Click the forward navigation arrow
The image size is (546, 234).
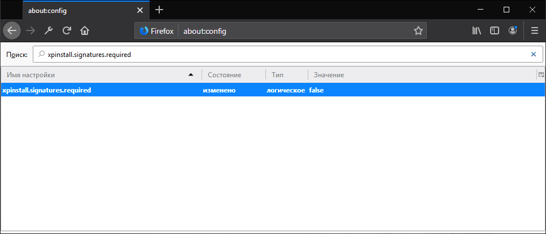pyautogui.click(x=30, y=30)
